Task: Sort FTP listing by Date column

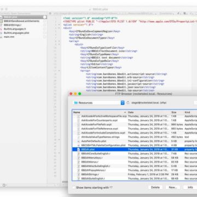Action: tap(149, 112)
